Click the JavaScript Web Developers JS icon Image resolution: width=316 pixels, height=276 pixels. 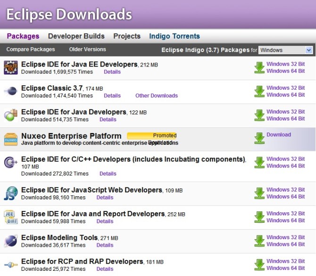click(11, 193)
